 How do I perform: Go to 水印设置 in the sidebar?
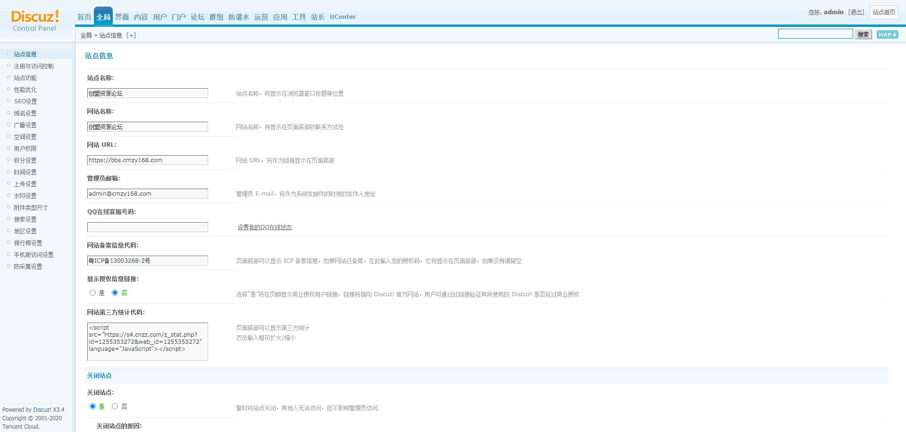tap(25, 196)
